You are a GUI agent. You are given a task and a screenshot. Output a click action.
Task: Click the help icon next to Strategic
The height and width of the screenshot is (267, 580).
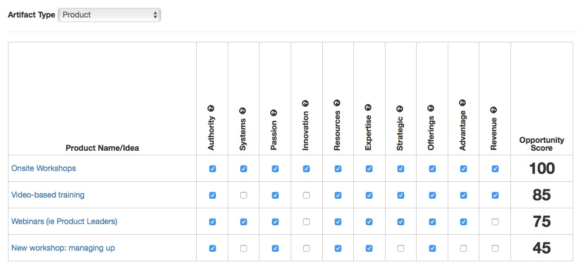(400, 109)
